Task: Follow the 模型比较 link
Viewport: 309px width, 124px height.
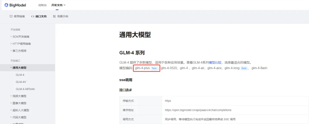Action: 215,63
